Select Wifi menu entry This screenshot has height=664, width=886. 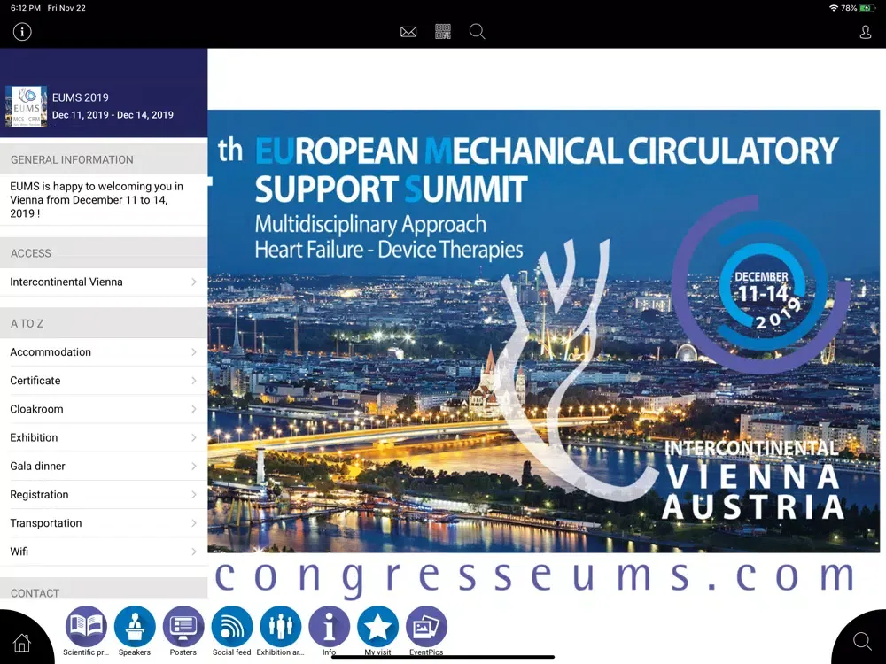[104, 552]
